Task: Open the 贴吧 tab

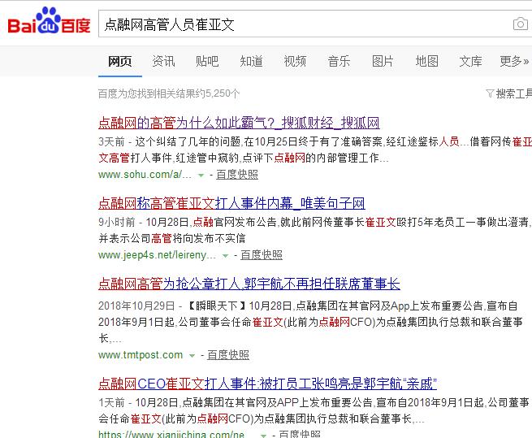Action: click(207, 62)
